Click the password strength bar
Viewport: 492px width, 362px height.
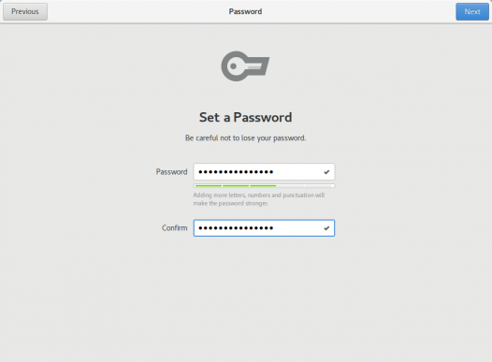tap(264, 186)
